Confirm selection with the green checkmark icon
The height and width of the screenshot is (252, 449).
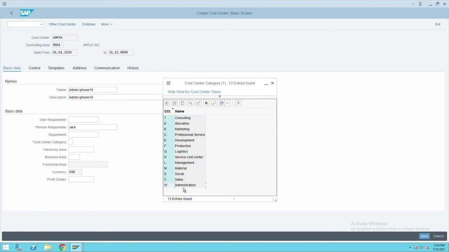[x=167, y=103]
